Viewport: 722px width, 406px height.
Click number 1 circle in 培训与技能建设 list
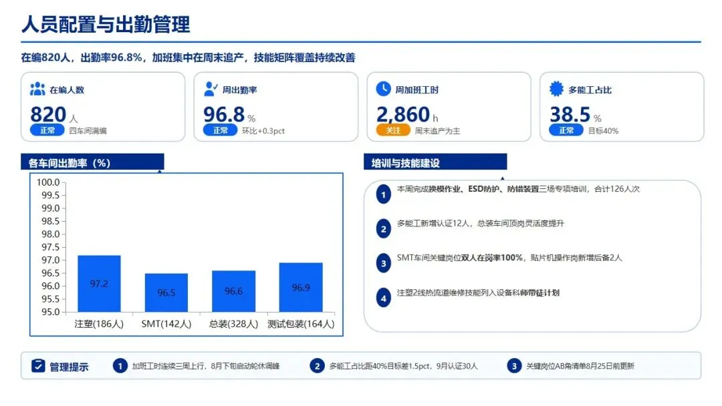383,194
